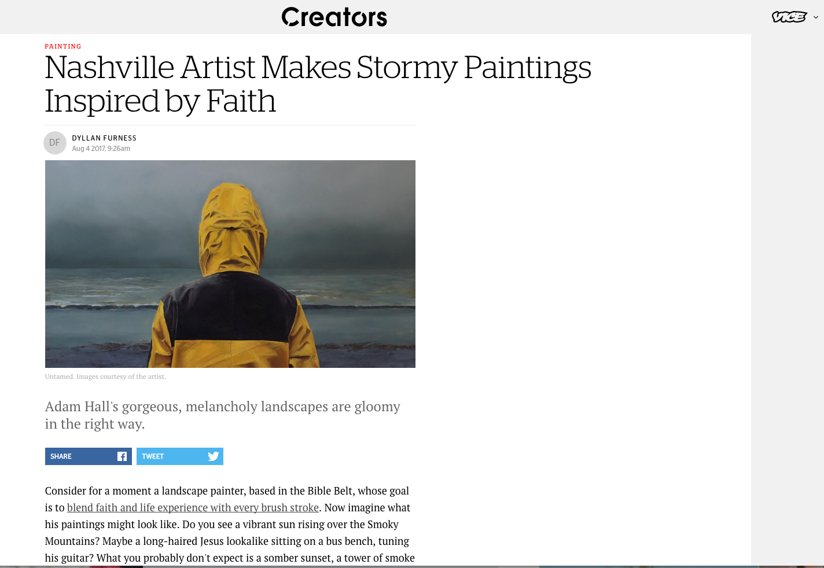Click the 'Mountains? Maybe a long-haired Jesus' line
The width and height of the screenshot is (824, 568).
pyautogui.click(x=227, y=541)
